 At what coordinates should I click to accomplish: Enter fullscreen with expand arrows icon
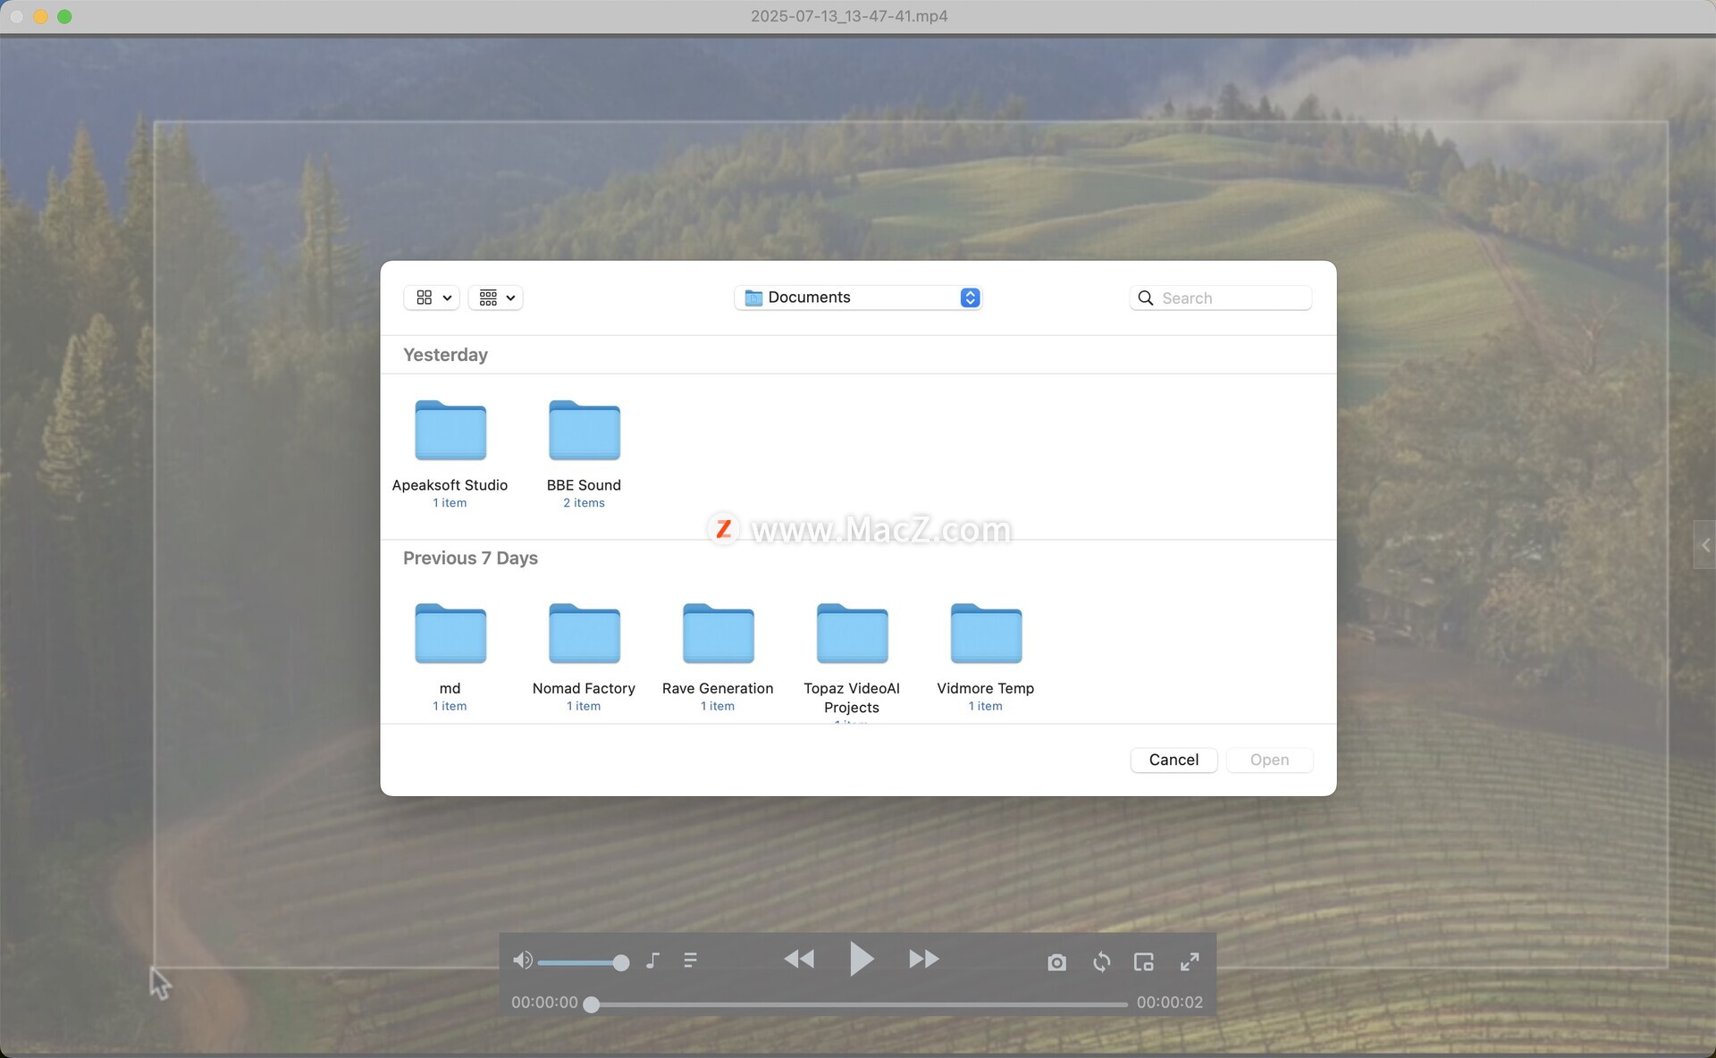tap(1190, 962)
